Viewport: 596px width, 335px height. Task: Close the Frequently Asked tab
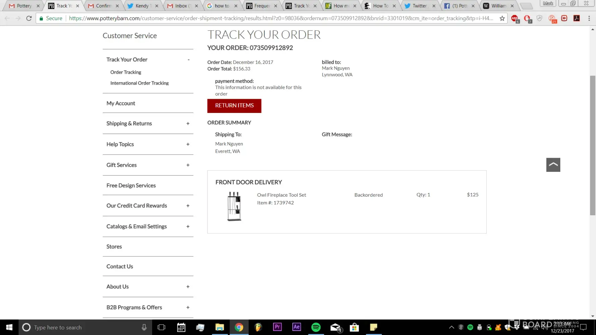(276, 6)
